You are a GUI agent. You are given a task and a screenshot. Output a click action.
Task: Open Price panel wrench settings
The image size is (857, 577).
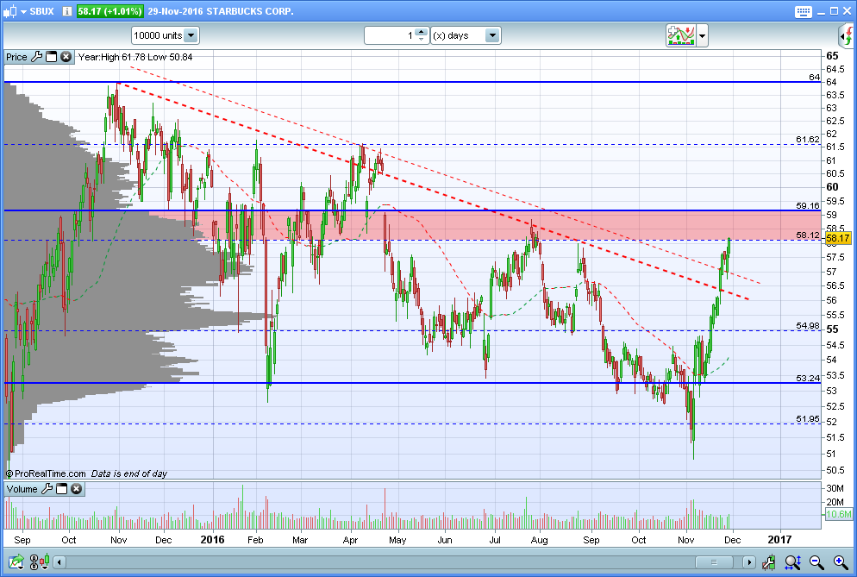(x=36, y=56)
